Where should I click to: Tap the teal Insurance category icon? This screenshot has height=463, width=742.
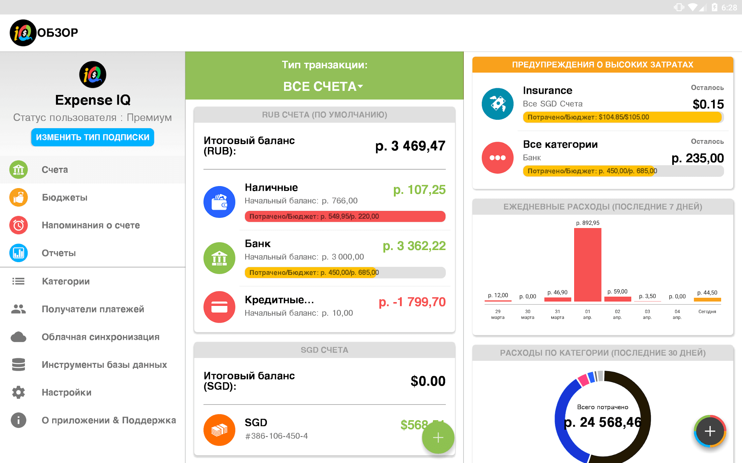pyautogui.click(x=497, y=104)
